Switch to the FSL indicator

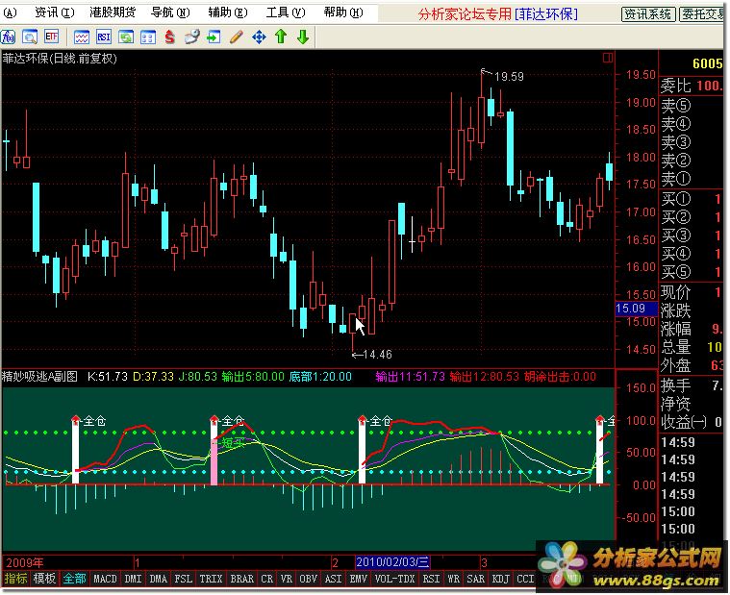coord(184,579)
